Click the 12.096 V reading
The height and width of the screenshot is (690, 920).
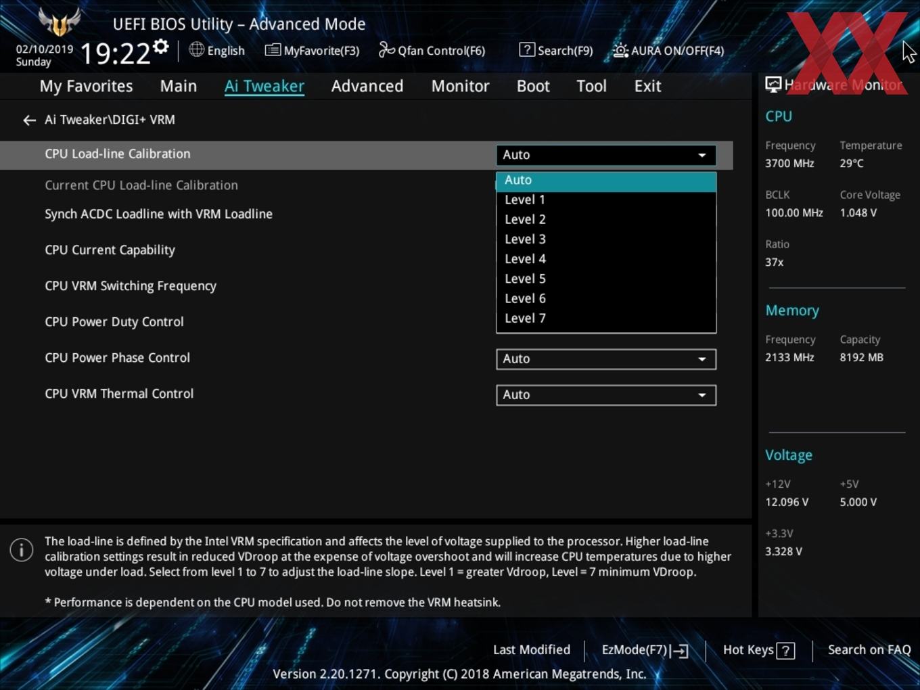pyautogui.click(x=787, y=503)
